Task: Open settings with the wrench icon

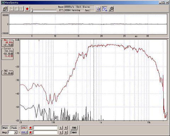Action: click(x=111, y=9)
